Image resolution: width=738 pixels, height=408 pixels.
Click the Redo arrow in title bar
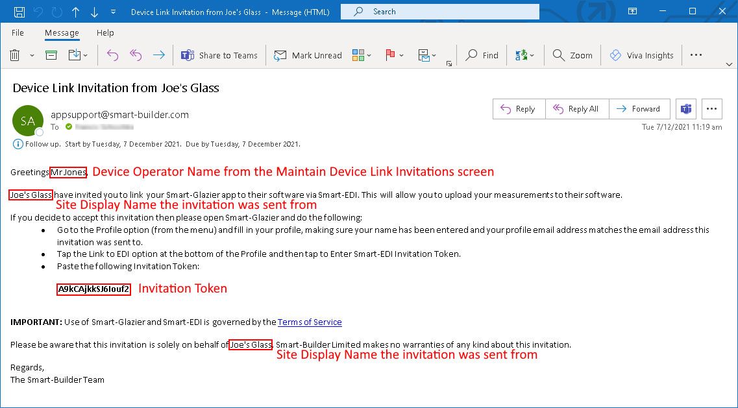coord(57,12)
